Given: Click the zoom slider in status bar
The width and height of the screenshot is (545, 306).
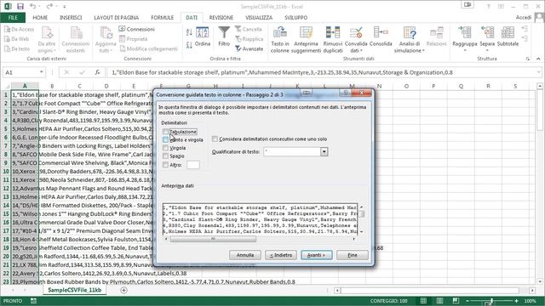Looking at the screenshot, I should (x=492, y=301).
